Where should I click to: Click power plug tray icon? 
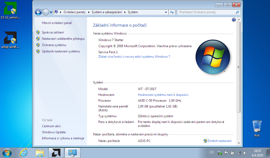[232, 153]
